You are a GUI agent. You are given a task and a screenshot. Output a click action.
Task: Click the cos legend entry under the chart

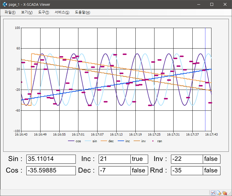tap(74, 141)
